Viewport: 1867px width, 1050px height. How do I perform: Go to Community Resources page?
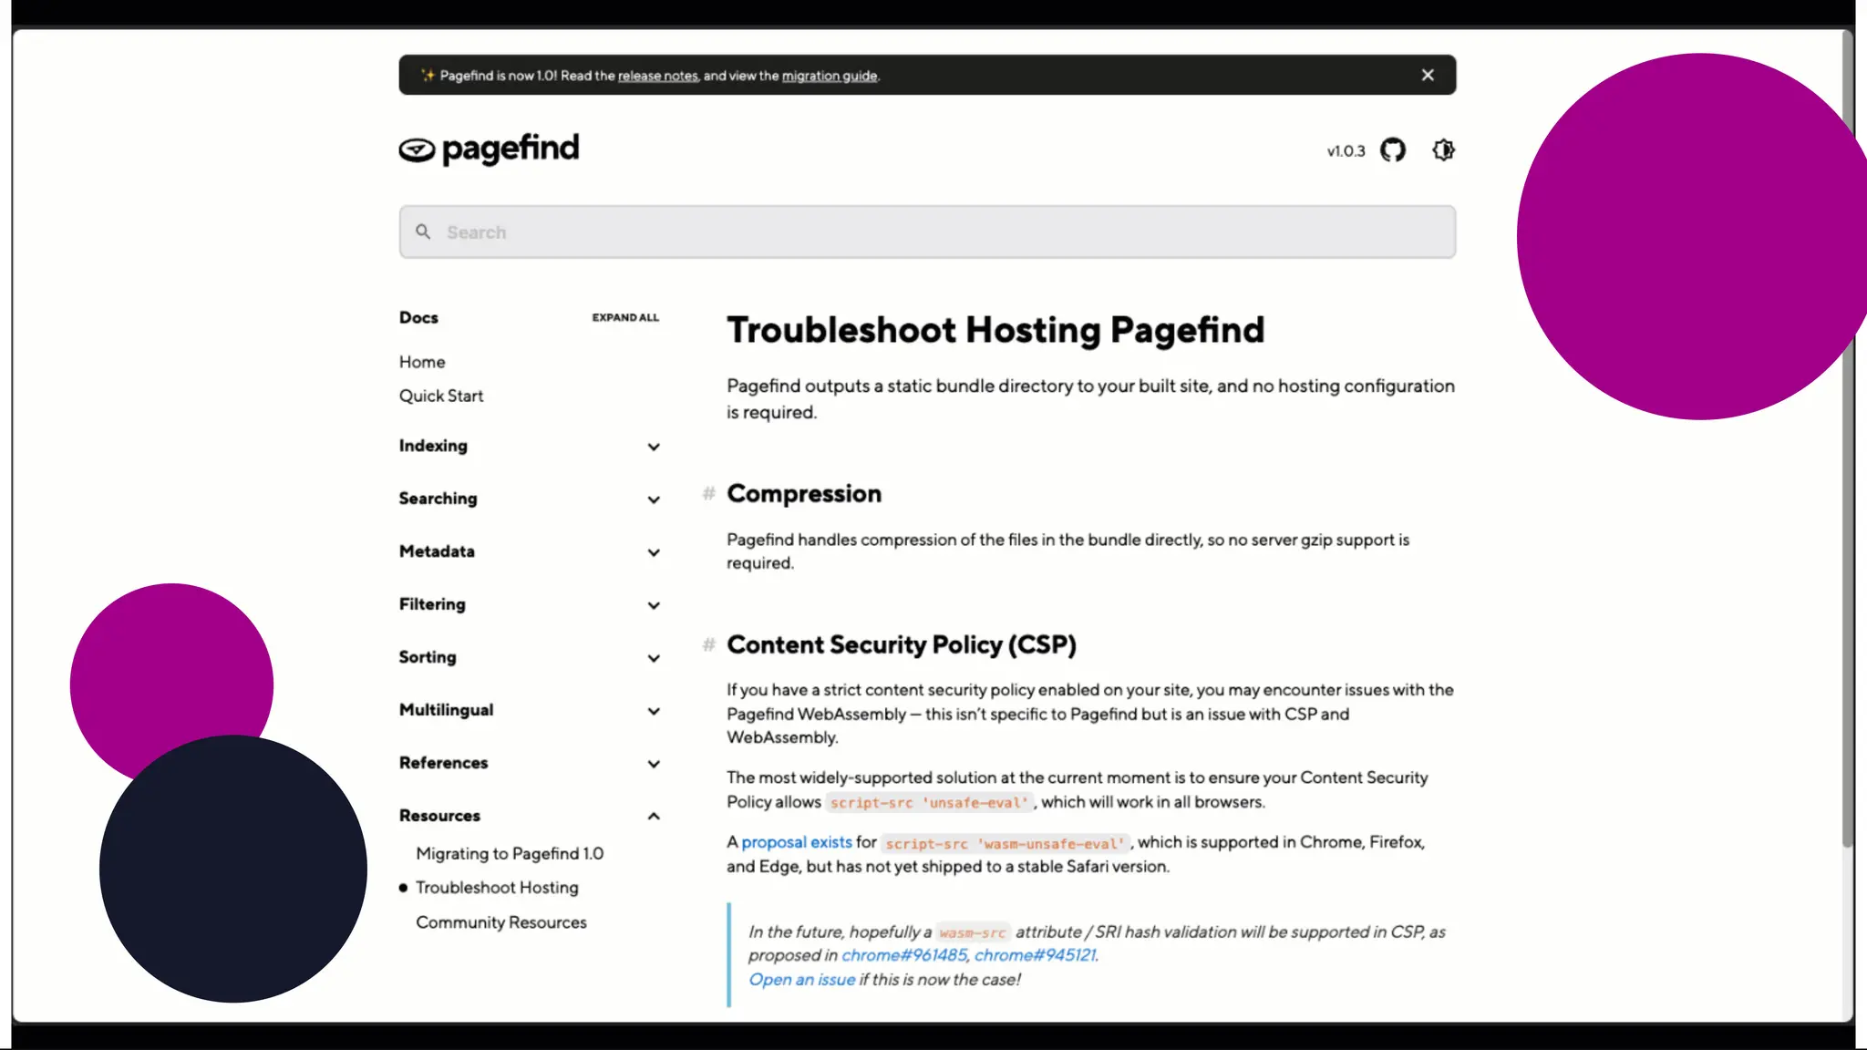coord(500,922)
